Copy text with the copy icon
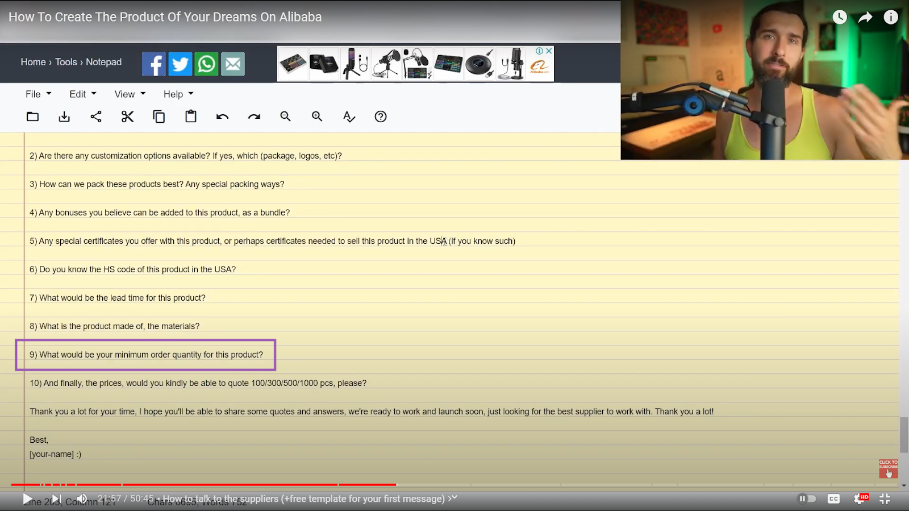 point(159,117)
